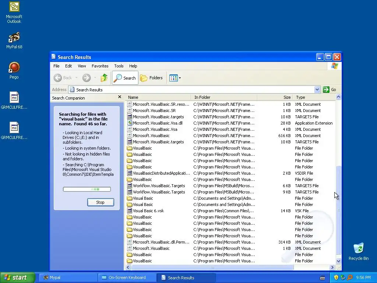Open Forward history dropdown arrow
The height and width of the screenshot is (283, 377).
tap(95, 78)
